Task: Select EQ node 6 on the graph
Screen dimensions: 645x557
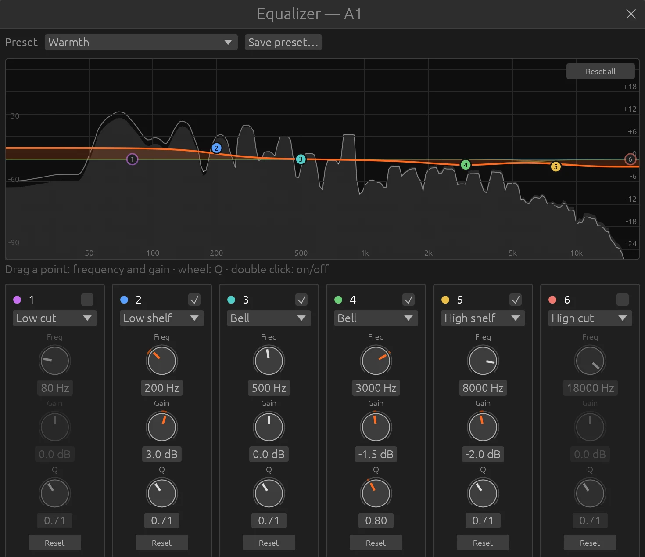Action: 630,159
